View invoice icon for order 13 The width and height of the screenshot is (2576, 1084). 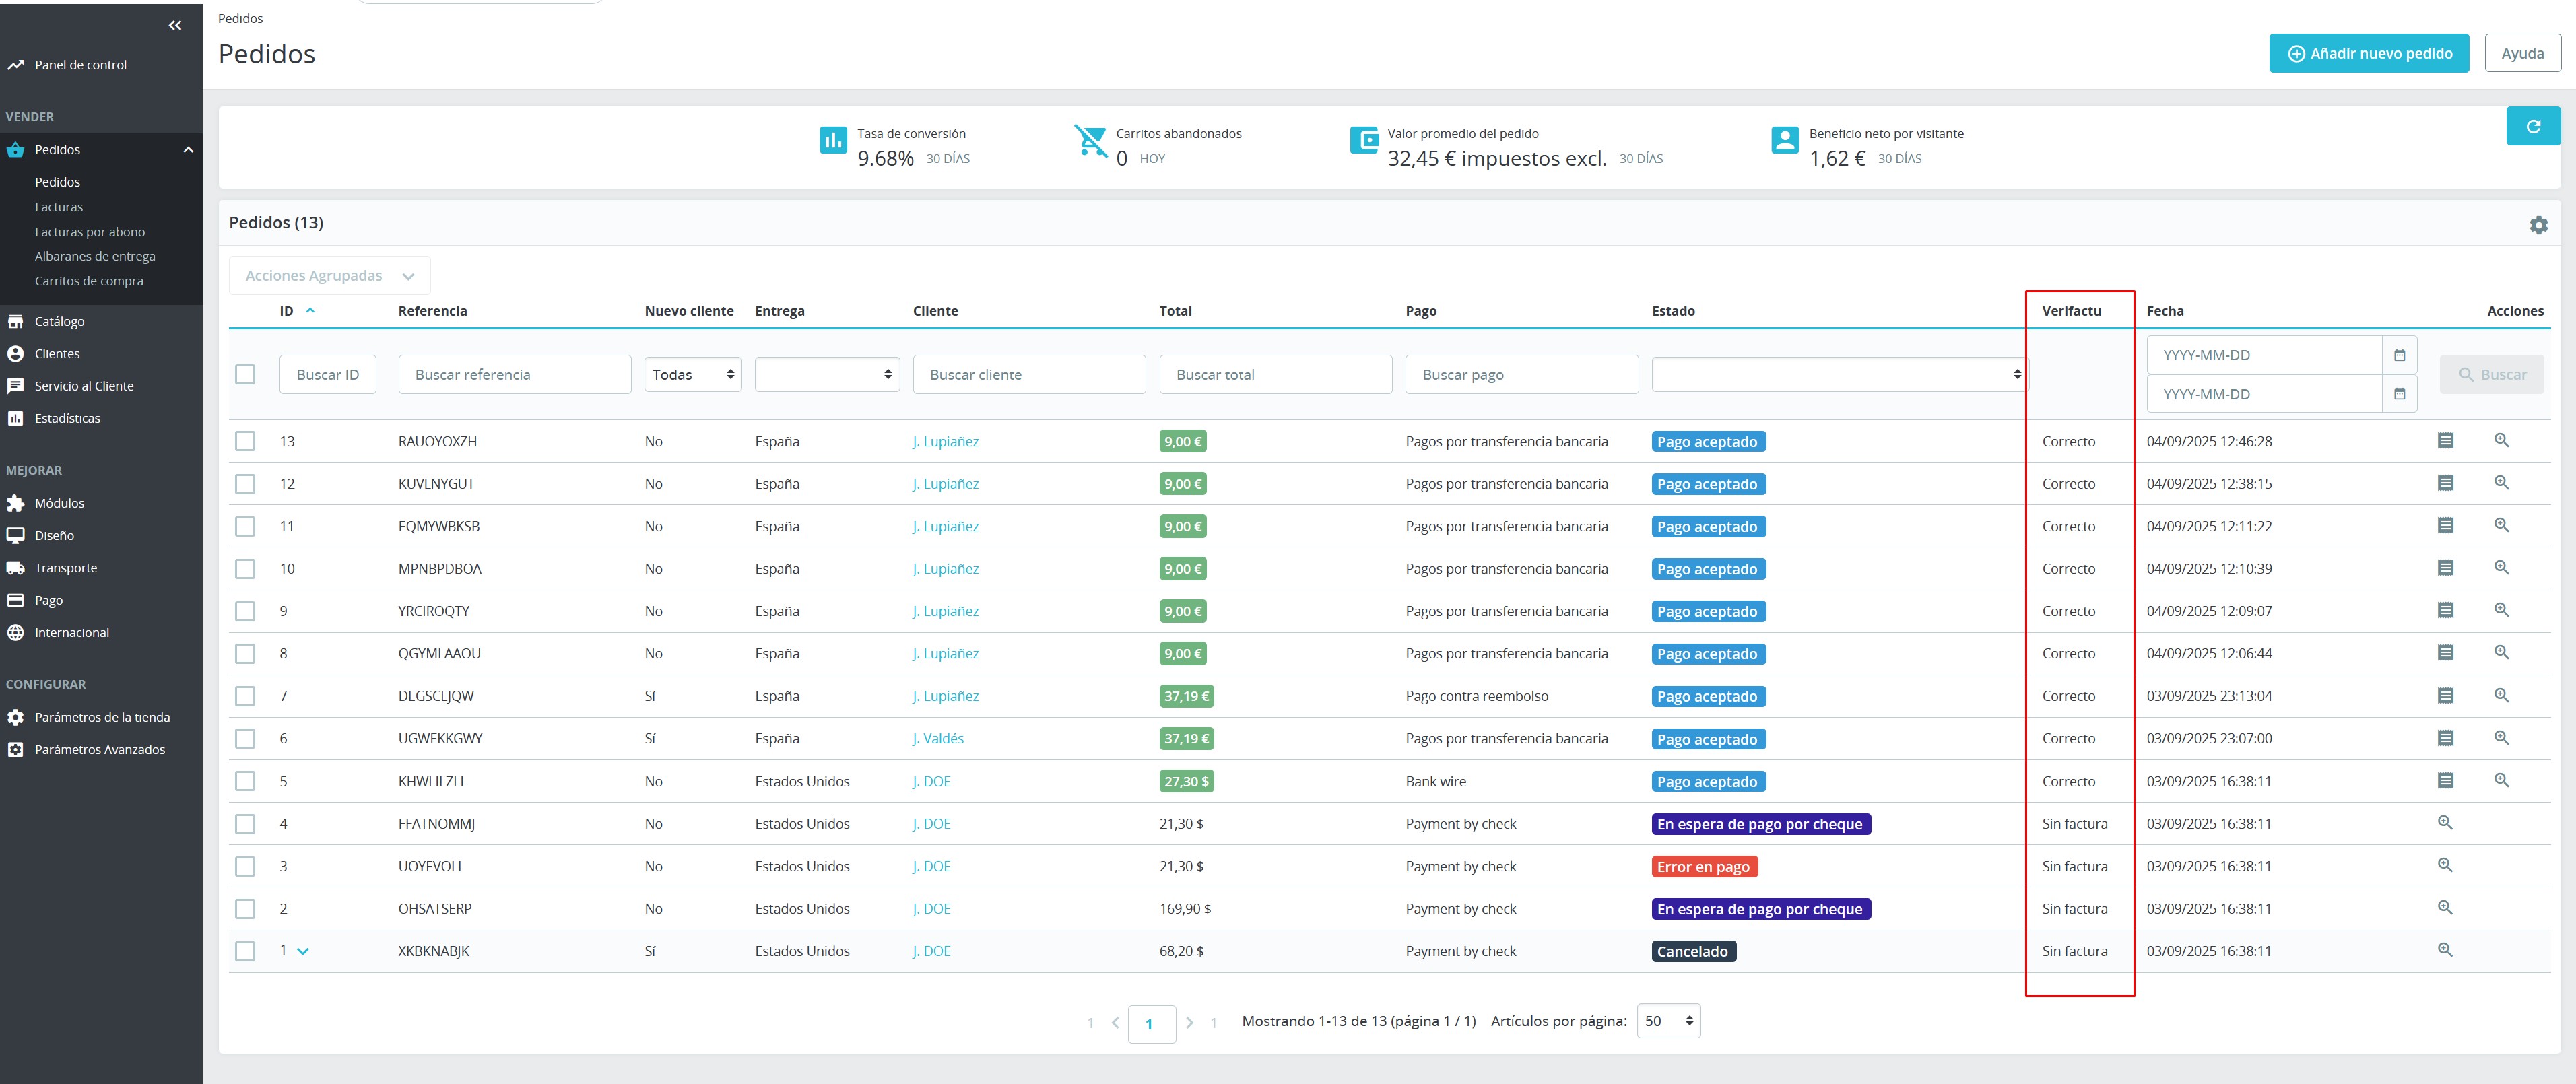[2445, 441]
